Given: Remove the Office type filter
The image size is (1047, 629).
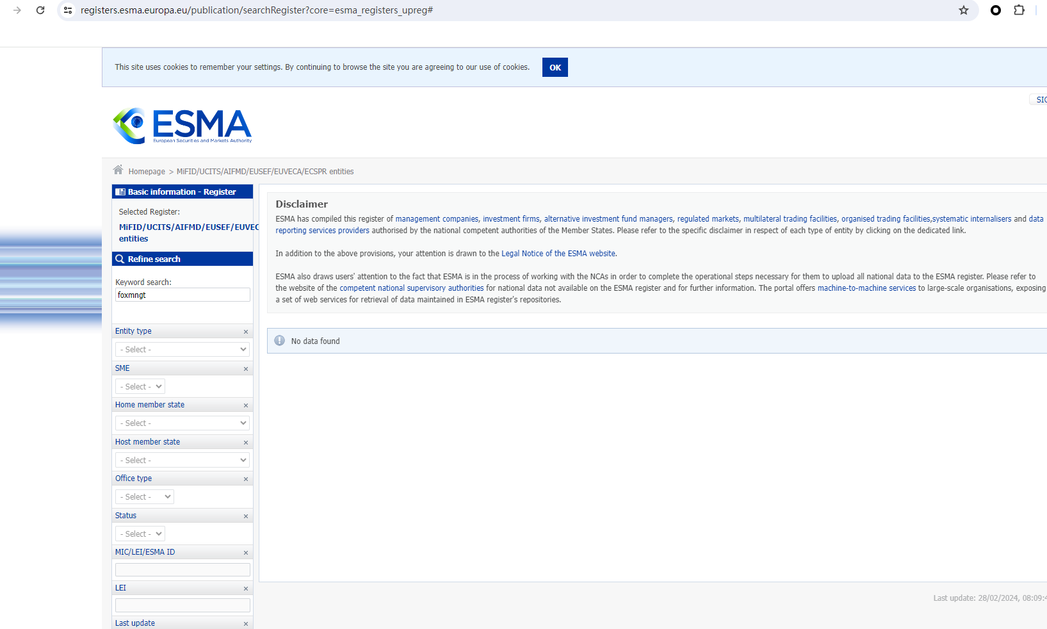Looking at the screenshot, I should click(x=246, y=479).
